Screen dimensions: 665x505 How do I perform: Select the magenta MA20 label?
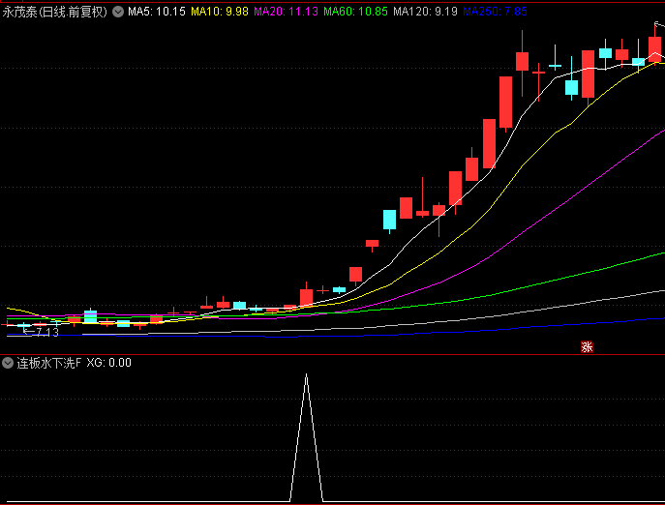(286, 12)
